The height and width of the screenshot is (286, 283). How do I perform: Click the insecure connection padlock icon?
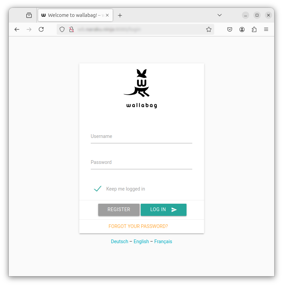(72, 29)
